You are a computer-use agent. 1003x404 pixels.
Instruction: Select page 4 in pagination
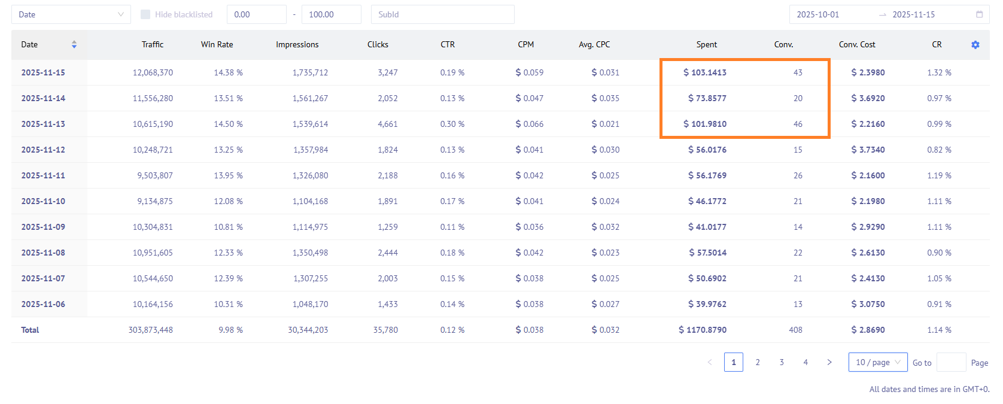806,362
